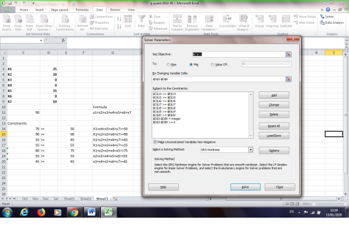Screen dimensions: 349x240
Task: Open the File tab
Action: [7, 10]
